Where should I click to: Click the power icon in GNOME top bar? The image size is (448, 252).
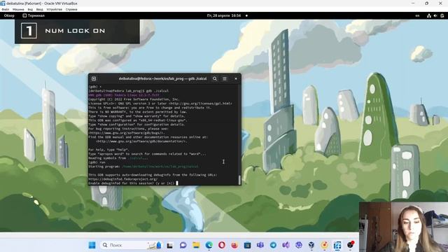pyautogui.click(x=442, y=15)
